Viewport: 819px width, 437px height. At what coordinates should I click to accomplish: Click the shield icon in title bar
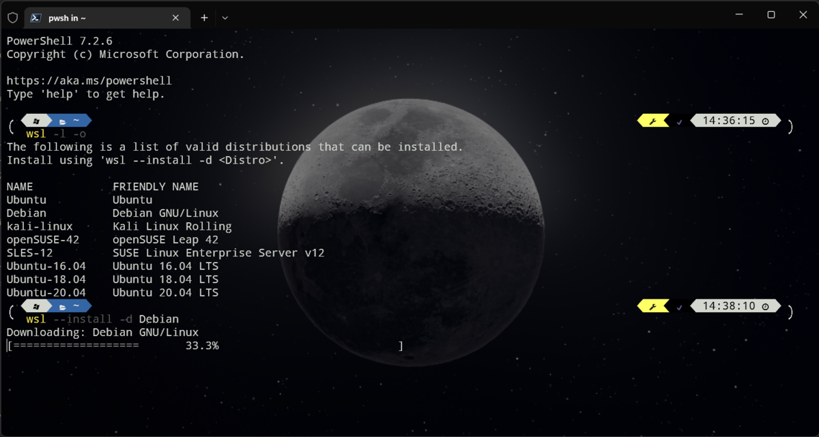pos(12,18)
